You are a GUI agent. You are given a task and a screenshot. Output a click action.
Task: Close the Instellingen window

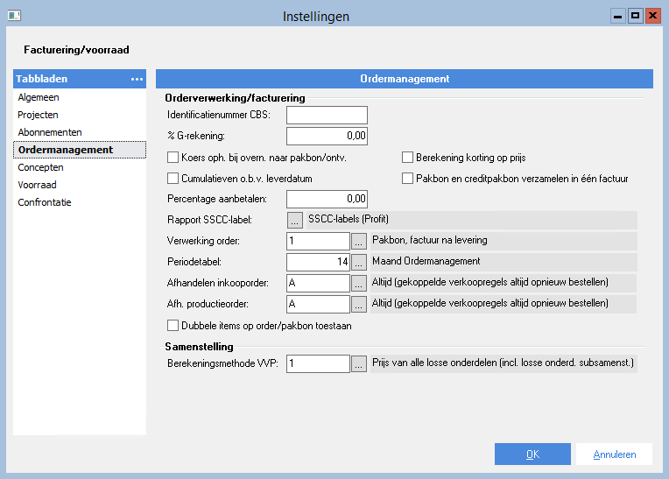652,17
